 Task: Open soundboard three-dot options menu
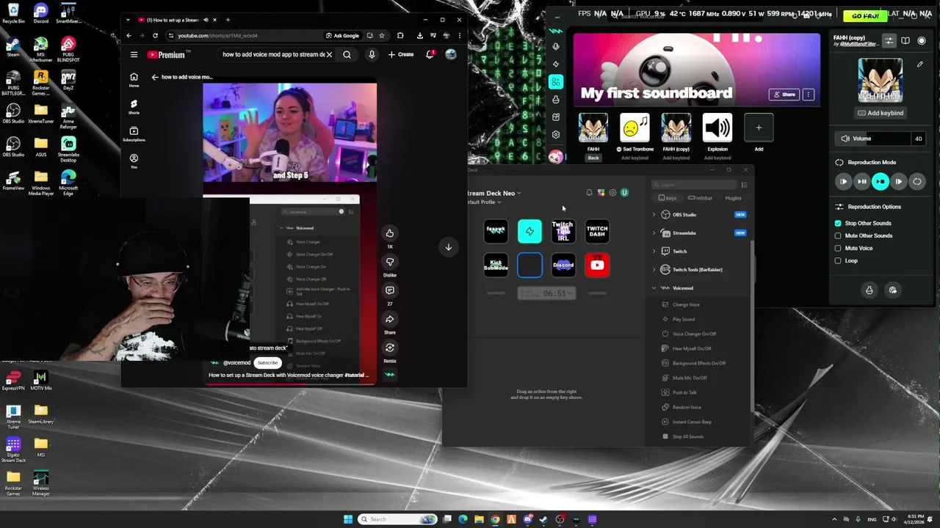[x=809, y=95]
